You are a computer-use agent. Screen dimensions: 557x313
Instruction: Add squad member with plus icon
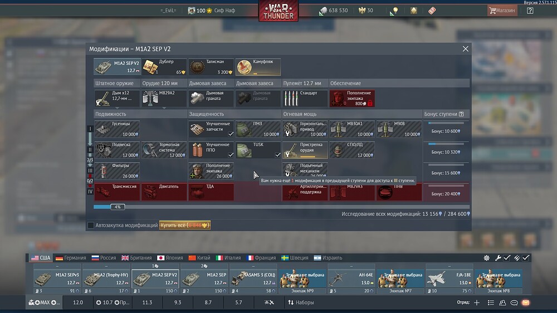477,303
